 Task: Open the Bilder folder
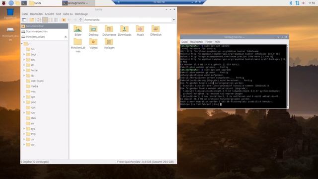point(78,31)
